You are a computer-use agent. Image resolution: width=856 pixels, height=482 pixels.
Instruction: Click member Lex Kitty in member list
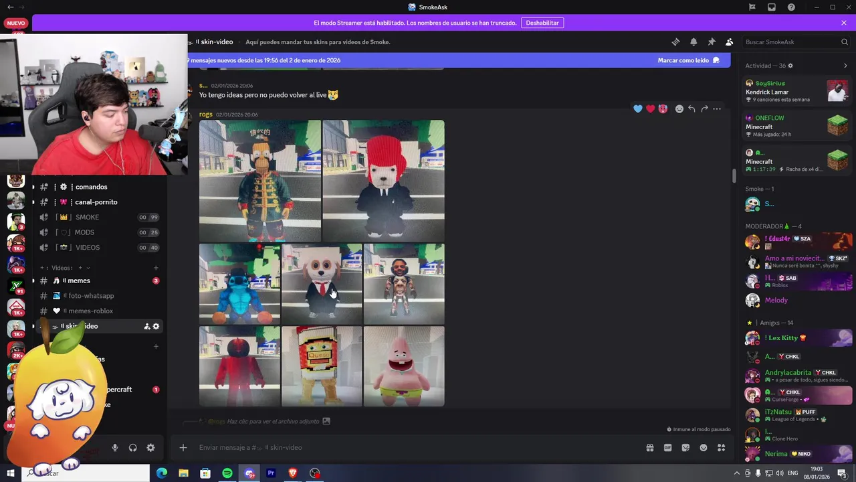point(797,338)
